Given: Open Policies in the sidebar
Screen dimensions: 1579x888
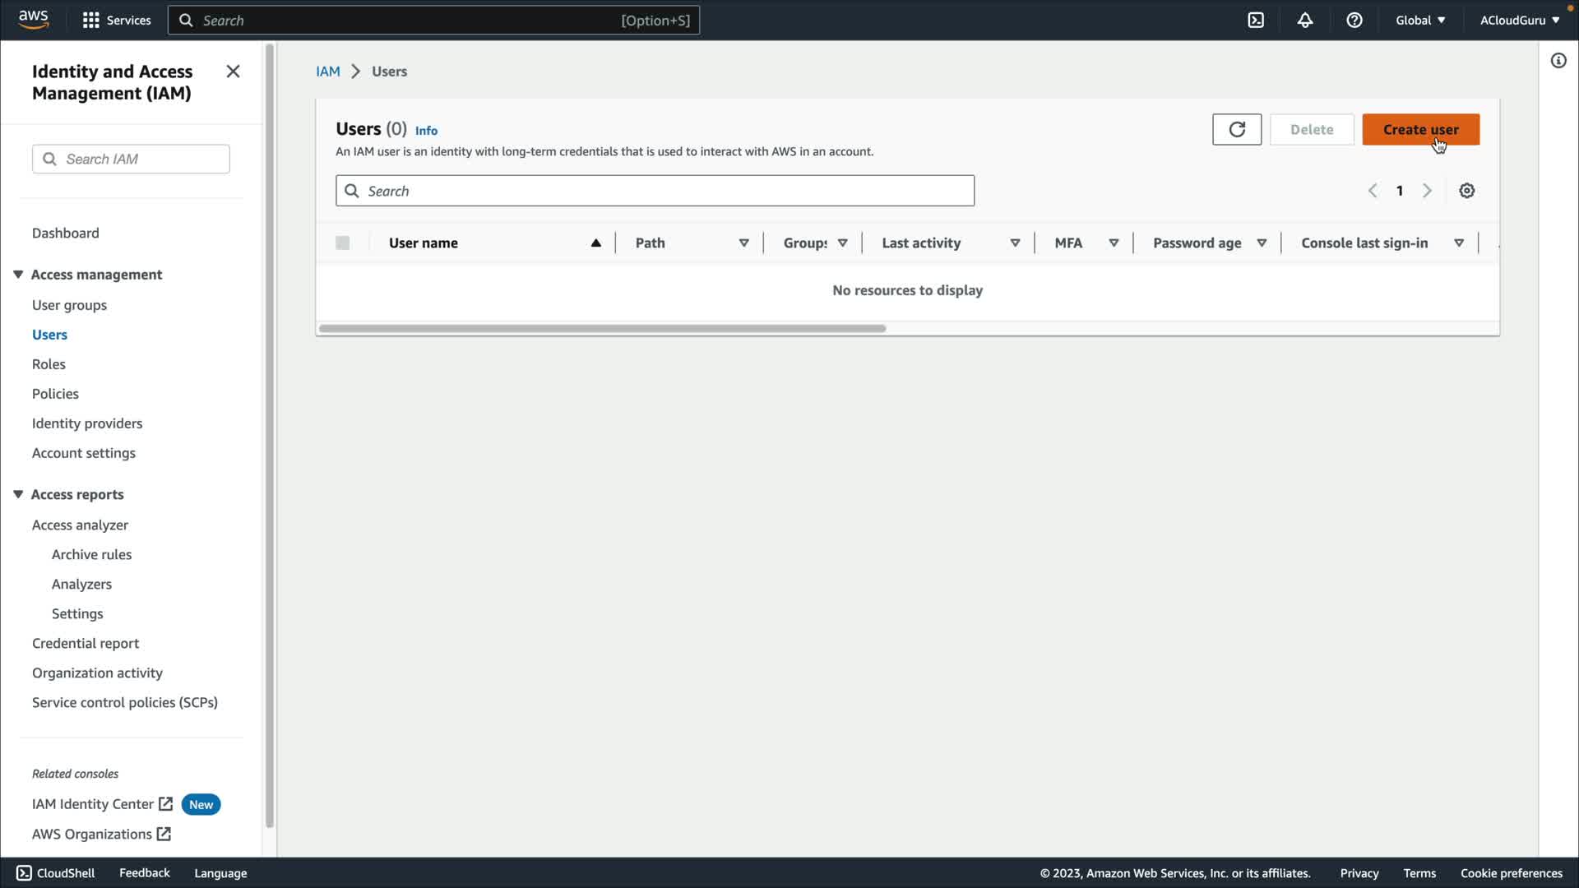Looking at the screenshot, I should pyautogui.click(x=55, y=394).
